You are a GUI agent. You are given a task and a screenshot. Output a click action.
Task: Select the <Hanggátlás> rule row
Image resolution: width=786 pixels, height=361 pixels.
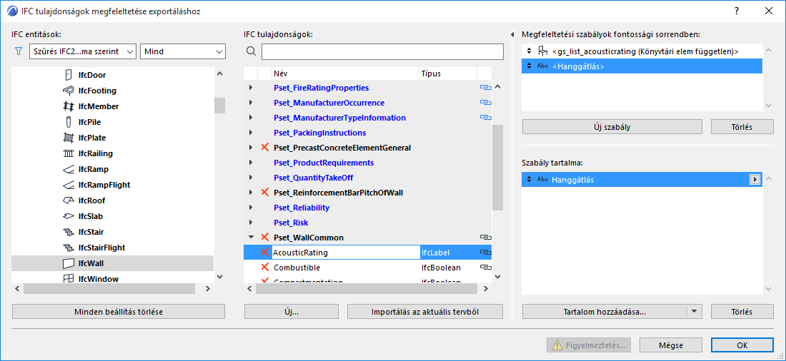642,66
